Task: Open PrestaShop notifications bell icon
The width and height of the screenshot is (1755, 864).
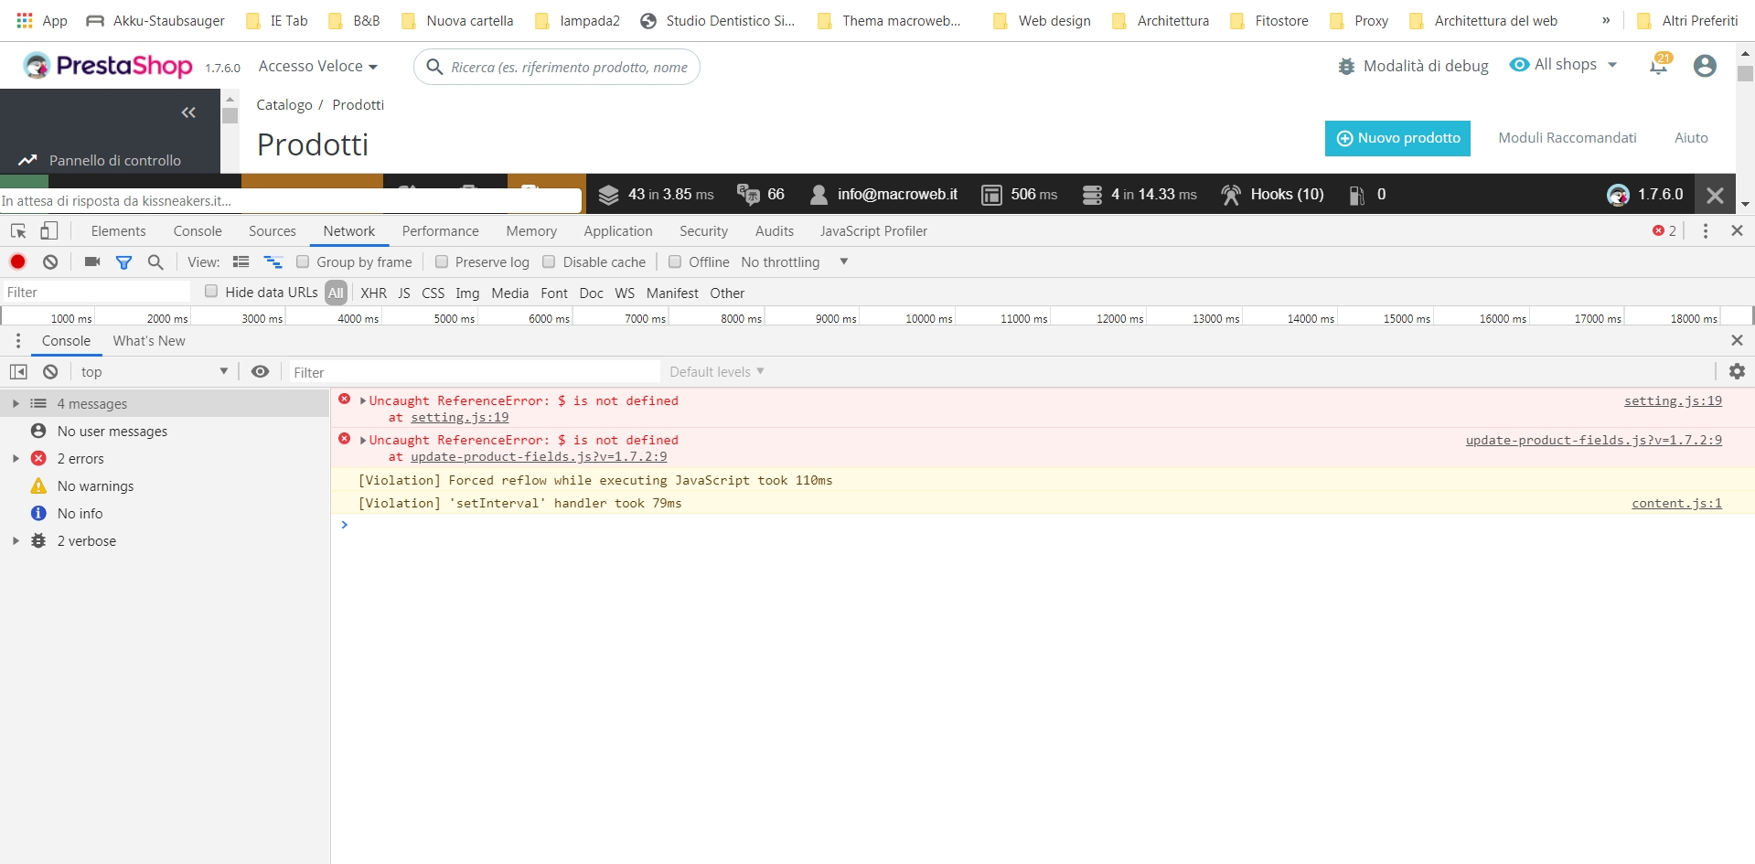Action: click(x=1659, y=65)
